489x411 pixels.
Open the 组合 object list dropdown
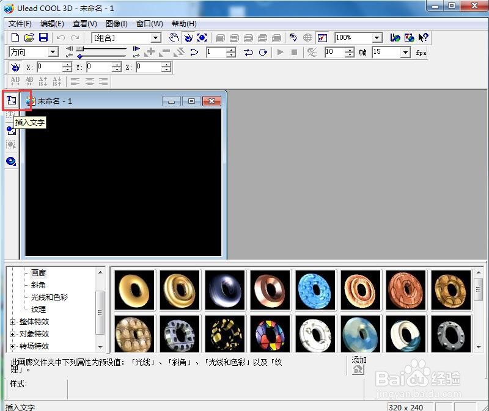tap(155, 38)
